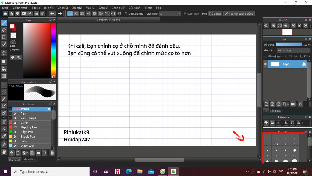This screenshot has height=176, width=312.
Task: Toggle Khử răng cưa checkbox
Action: pyautogui.click(x=126, y=14)
